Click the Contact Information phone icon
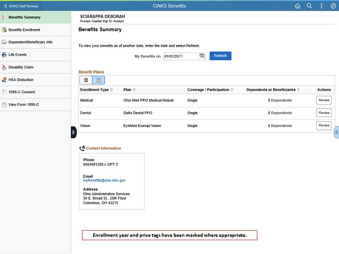The image size is (339, 254). click(82, 148)
